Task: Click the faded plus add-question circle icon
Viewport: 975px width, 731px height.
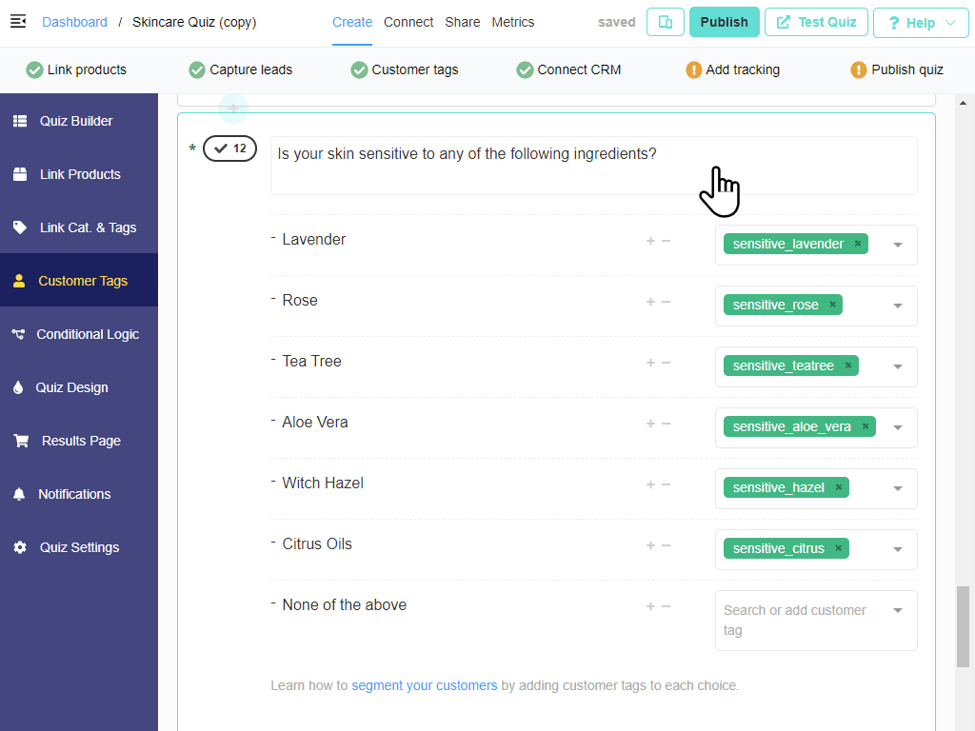Action: click(x=233, y=109)
